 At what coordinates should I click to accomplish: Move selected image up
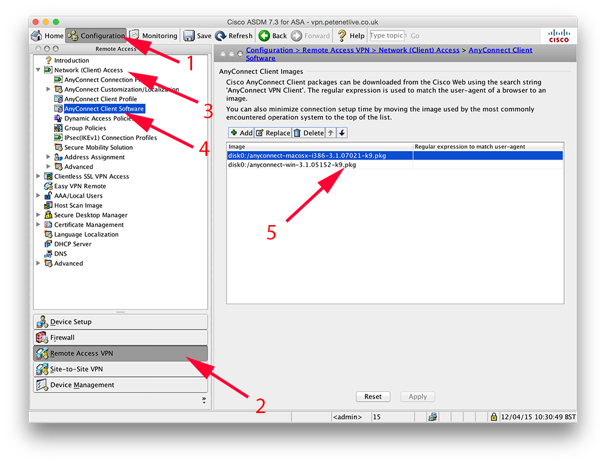(331, 133)
